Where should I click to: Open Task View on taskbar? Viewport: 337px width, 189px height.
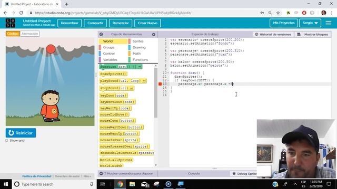(x=103, y=184)
